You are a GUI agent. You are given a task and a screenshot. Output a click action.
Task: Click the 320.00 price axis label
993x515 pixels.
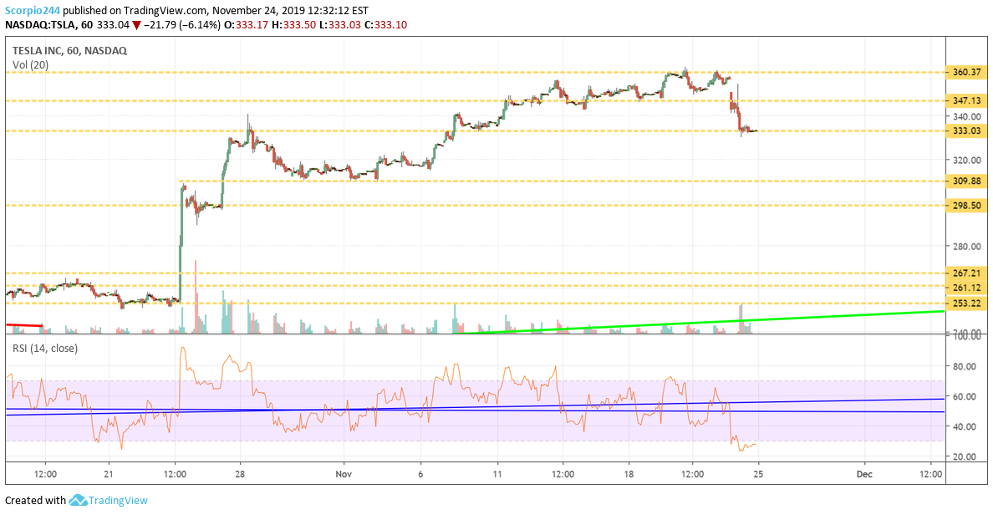coord(966,161)
